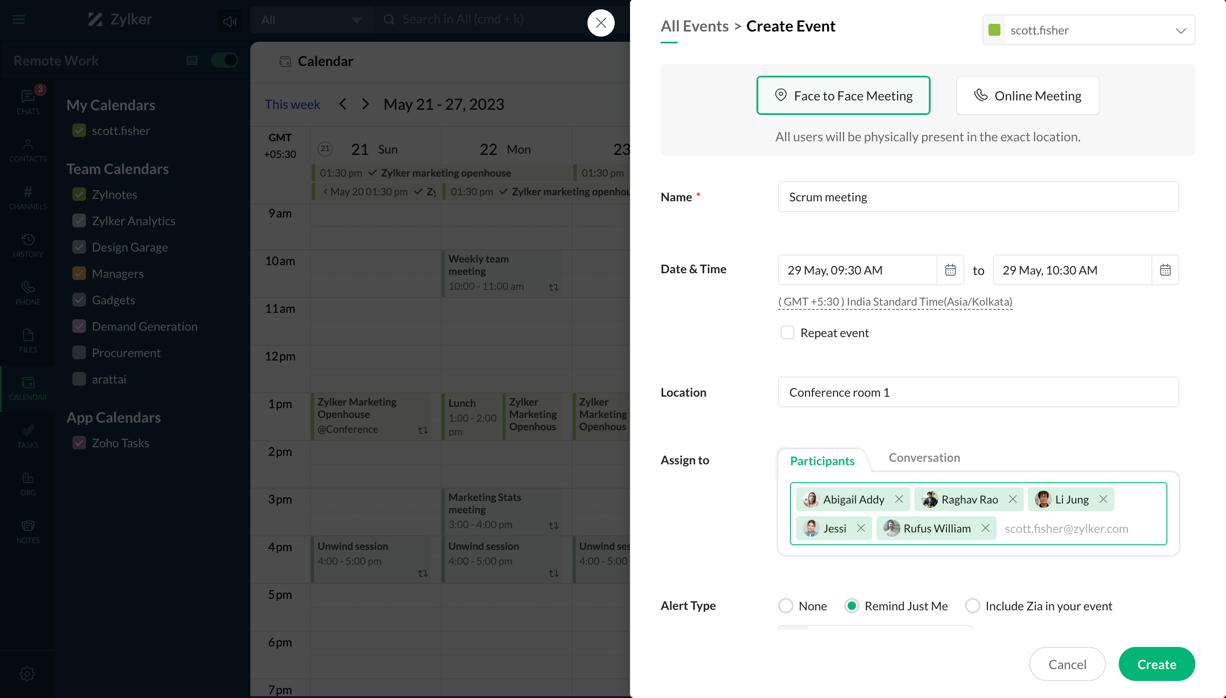Open the end date calendar picker
1226x698 pixels.
1165,270
